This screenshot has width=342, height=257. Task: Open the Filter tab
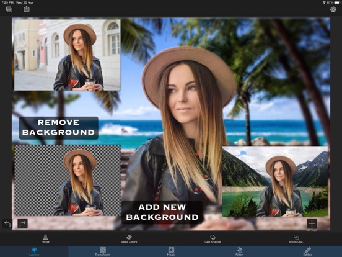(x=239, y=251)
